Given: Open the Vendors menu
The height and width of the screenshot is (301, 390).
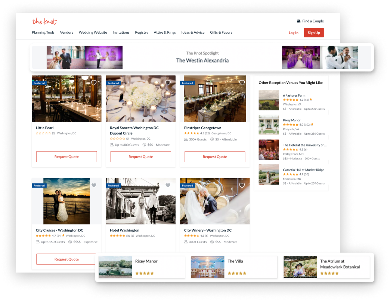Looking at the screenshot, I should [66, 33].
